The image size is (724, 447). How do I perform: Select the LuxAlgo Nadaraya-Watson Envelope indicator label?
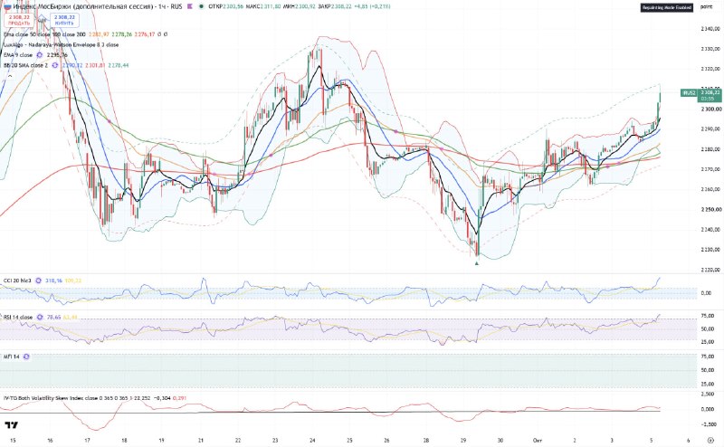pos(61,45)
